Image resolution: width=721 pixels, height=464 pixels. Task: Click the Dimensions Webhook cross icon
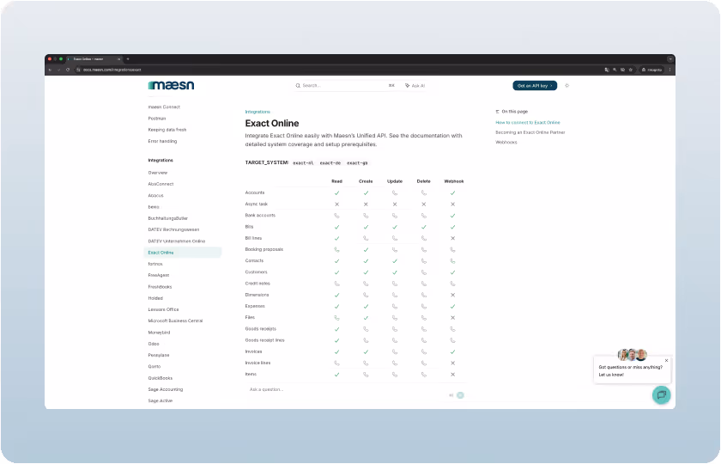[453, 295]
